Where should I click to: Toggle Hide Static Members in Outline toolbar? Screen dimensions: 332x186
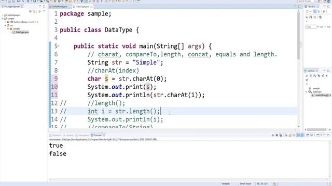(323, 76)
